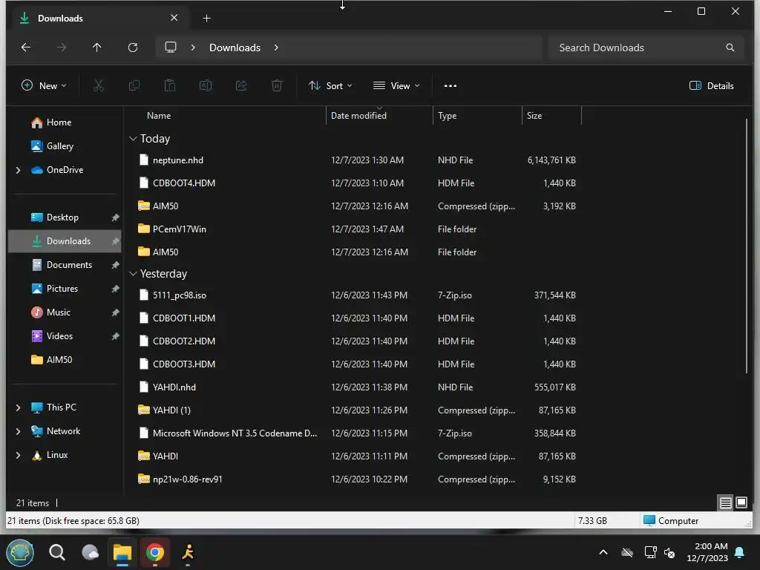Go up one folder level
The width and height of the screenshot is (760, 570).
pyautogui.click(x=97, y=47)
